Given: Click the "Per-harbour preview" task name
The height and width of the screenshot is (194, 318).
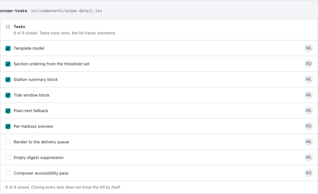Looking at the screenshot, I should pyautogui.click(x=33, y=126).
